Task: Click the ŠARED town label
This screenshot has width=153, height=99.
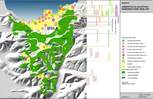Action: 49,44
